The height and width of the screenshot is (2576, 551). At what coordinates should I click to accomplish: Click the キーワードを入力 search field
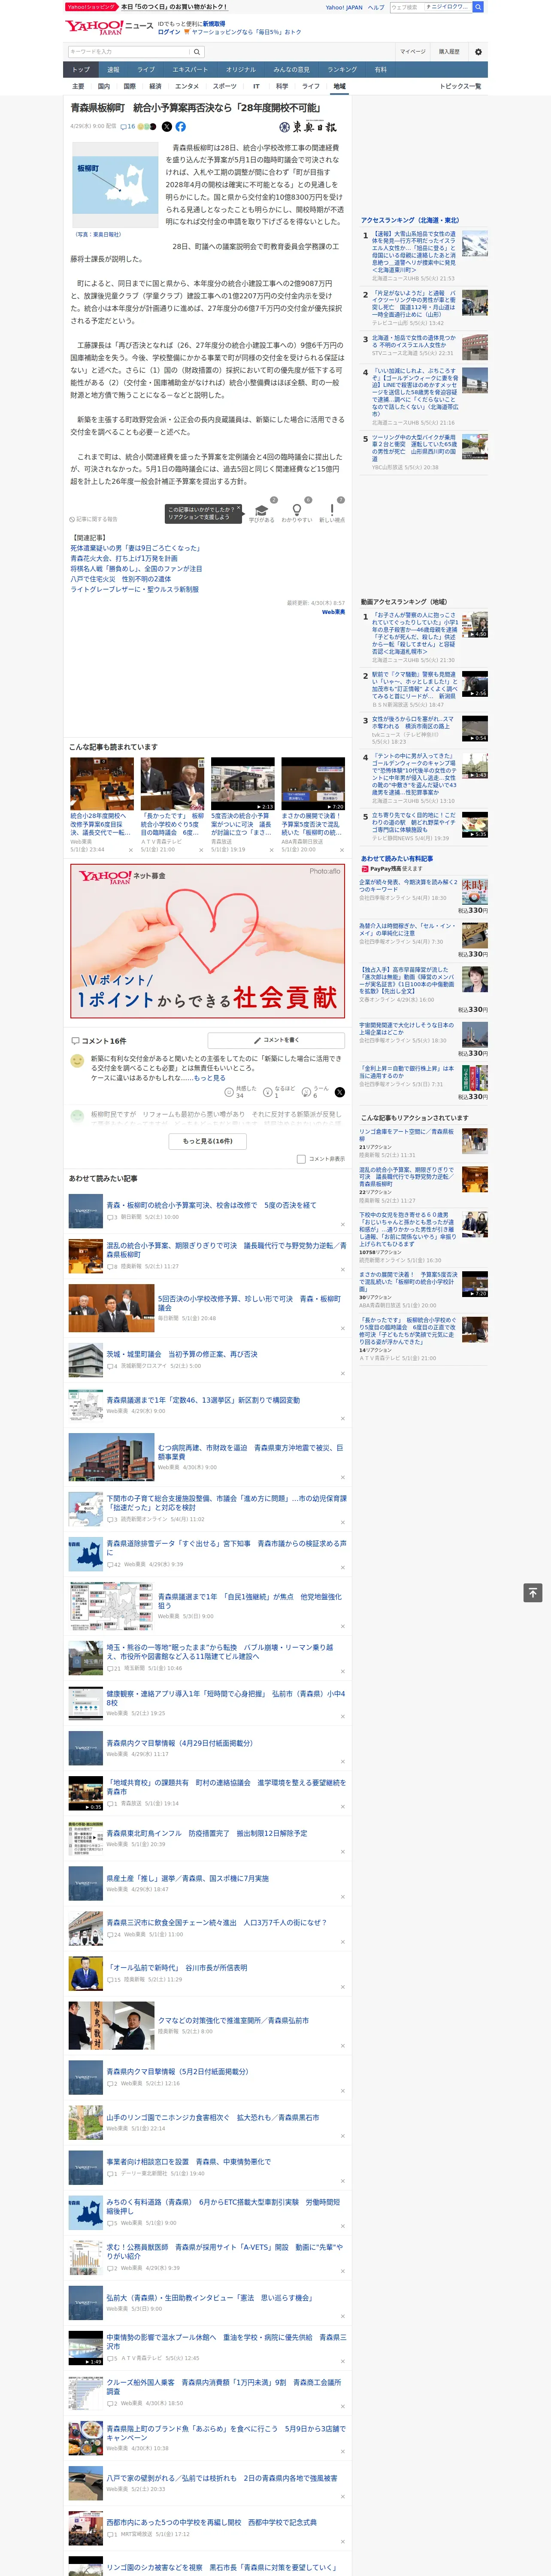tap(128, 52)
